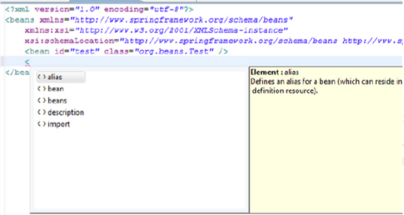
Task: Click the element icon beside import
Action: tap(41, 124)
